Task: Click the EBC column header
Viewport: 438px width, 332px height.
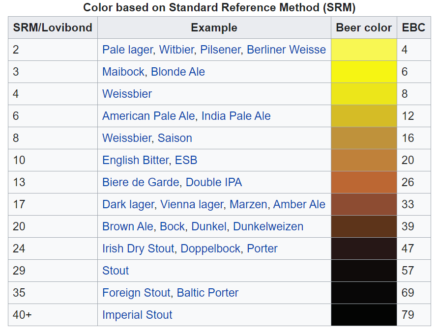Action: [x=413, y=28]
